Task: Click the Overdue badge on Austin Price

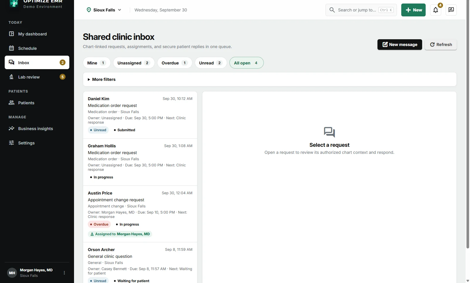Action: tap(99, 224)
